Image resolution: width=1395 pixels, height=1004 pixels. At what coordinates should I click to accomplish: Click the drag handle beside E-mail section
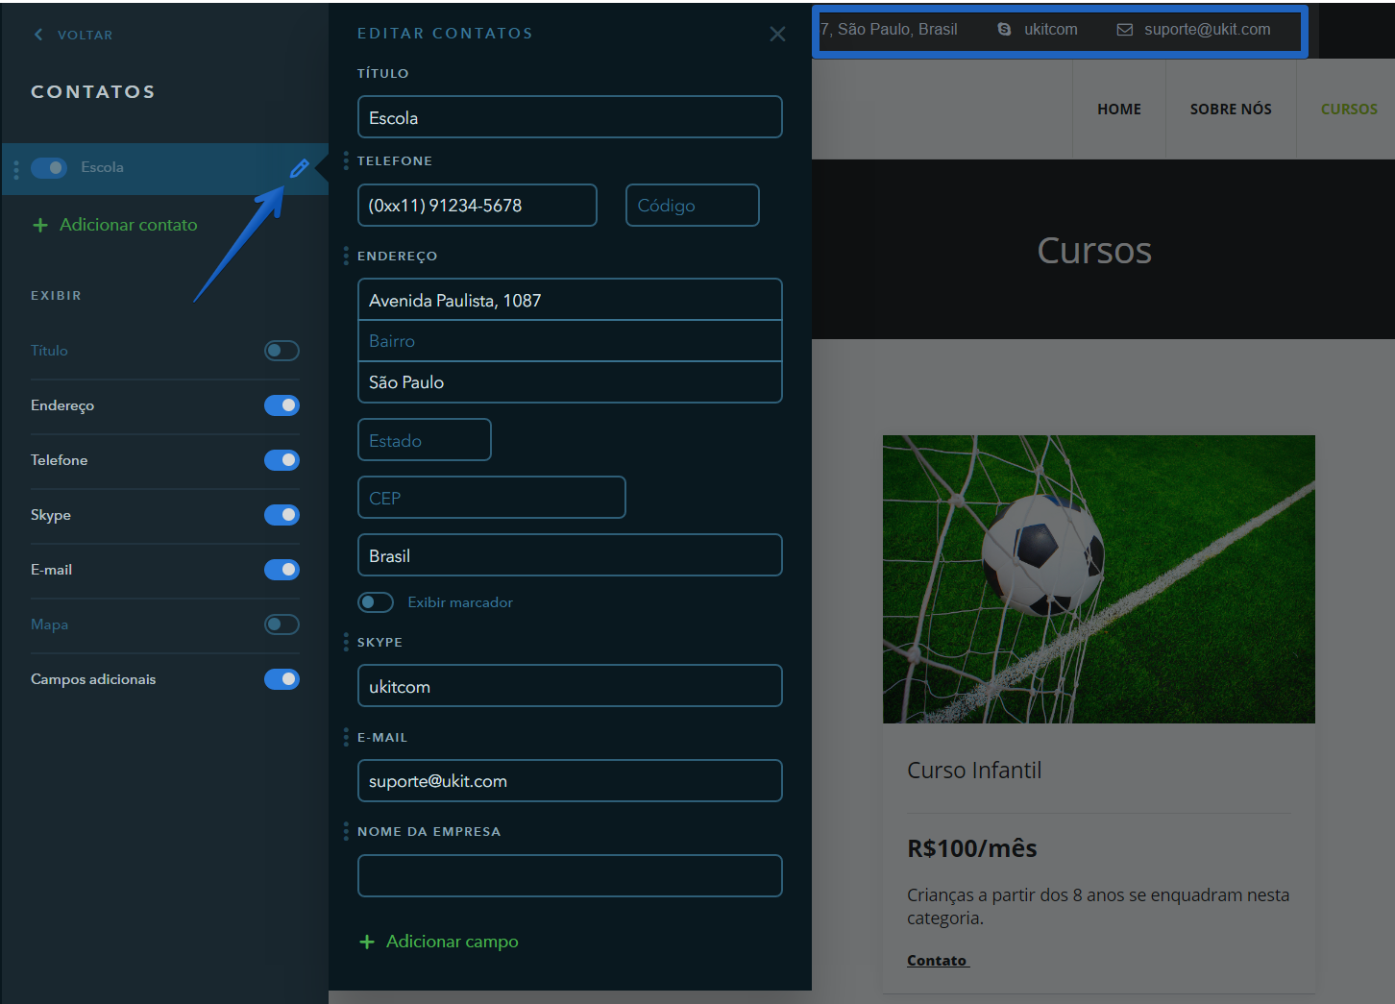346,737
